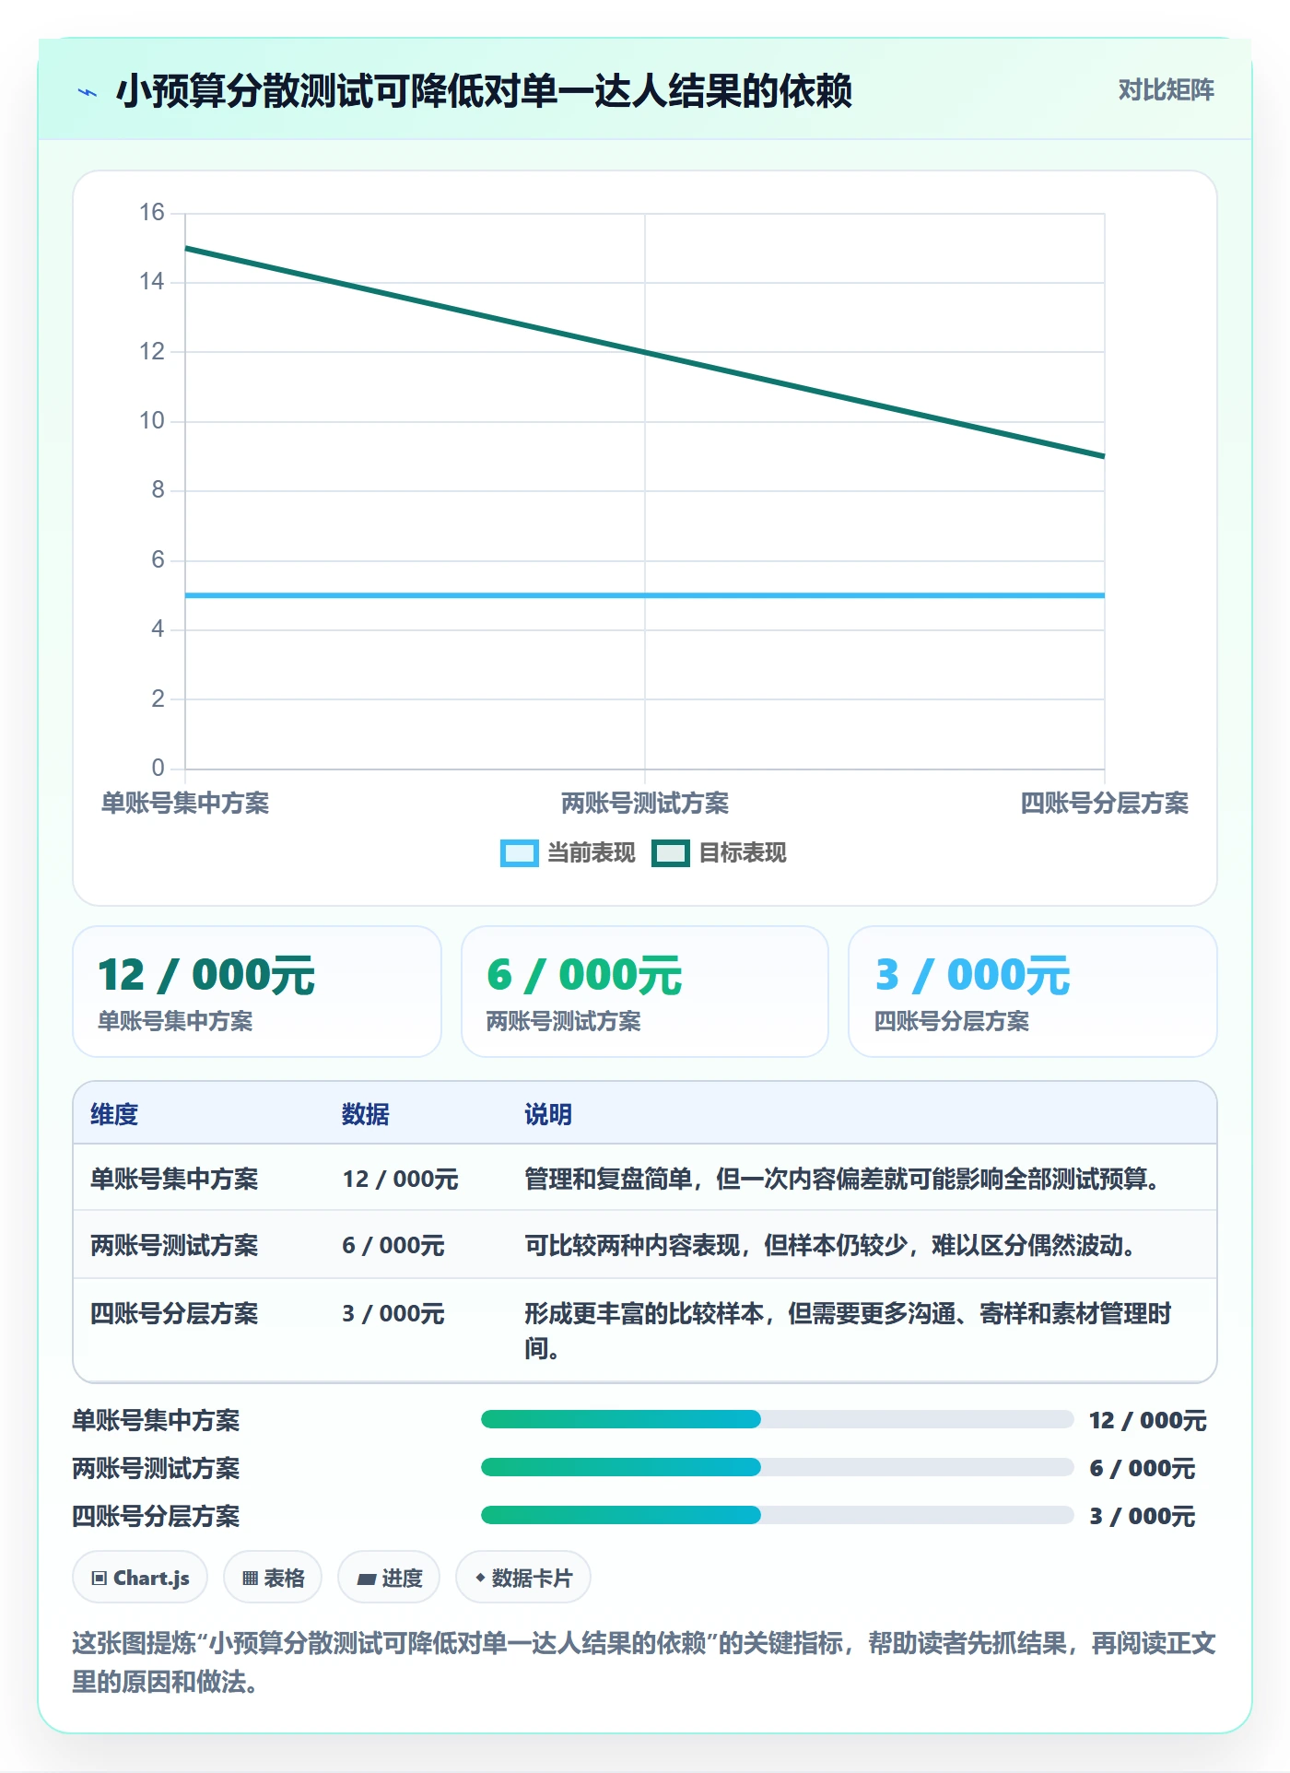This screenshot has width=1290, height=1773.
Task: Click the 6 / 000元 data card
Action: point(645,992)
